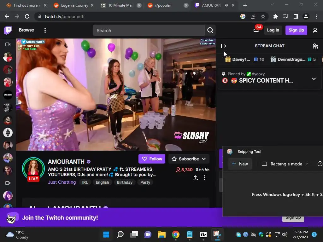Open Chrome three-dot menu
This screenshot has width=323, height=242.
pos(316,16)
